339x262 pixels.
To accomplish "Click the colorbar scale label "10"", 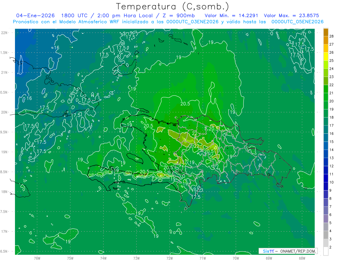I will coord(332,182).
